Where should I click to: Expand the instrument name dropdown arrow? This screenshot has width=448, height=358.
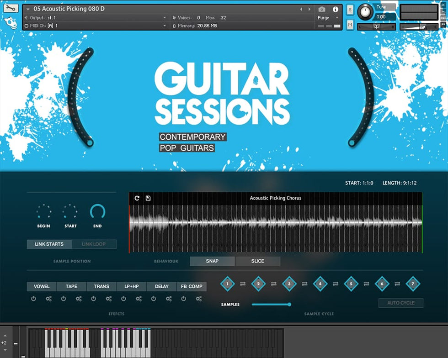29,9
